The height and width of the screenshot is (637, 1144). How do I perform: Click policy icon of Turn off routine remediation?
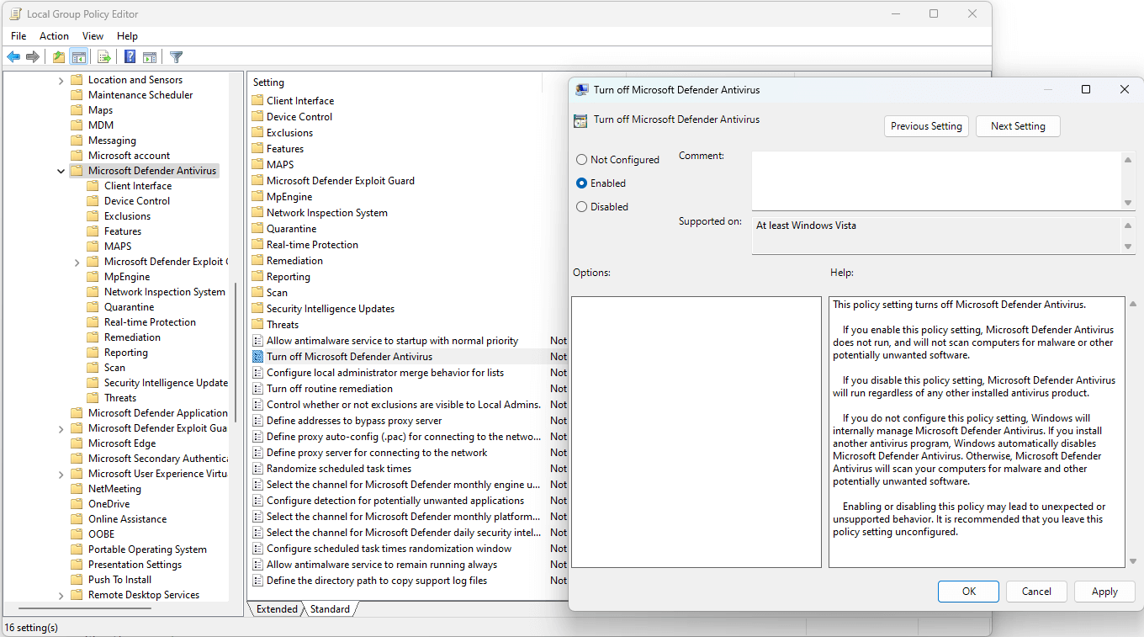click(x=258, y=389)
